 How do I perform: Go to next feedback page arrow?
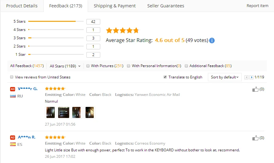[x=251, y=77]
